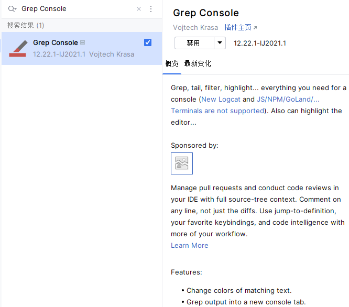Click the Grep Console heading in details panel

[x=206, y=13]
